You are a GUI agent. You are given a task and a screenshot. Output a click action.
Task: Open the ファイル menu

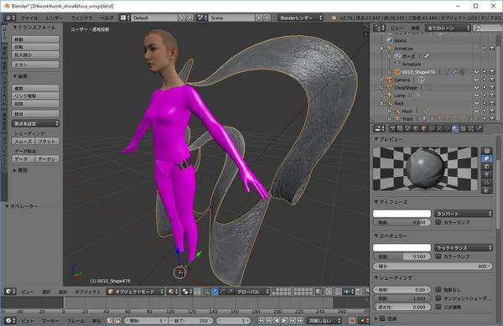(x=29, y=18)
